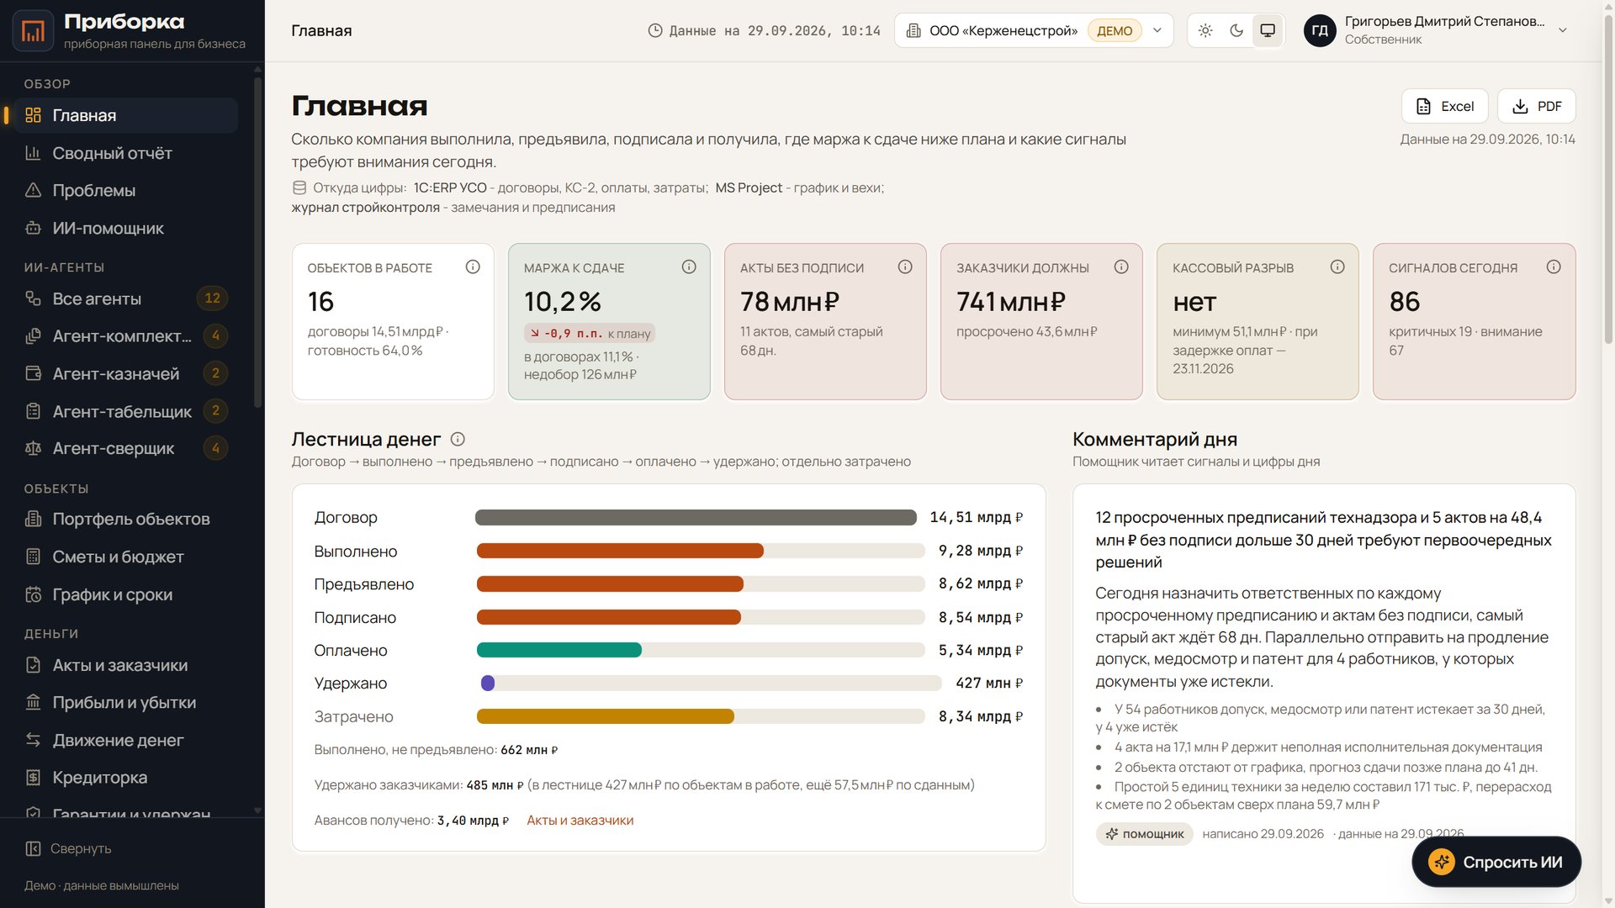Open Движение денег menu item
The height and width of the screenshot is (908, 1615).
126,740
